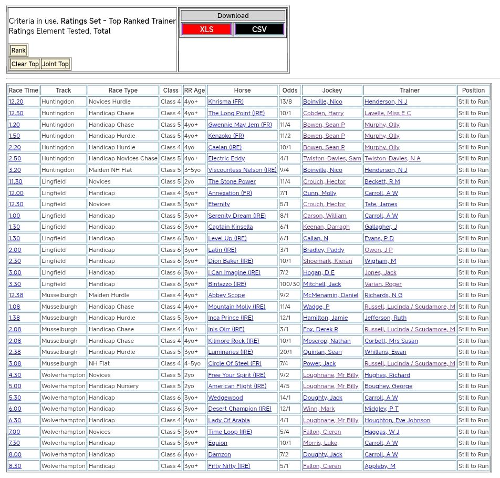Download ratings as CSV file
This screenshot has width=500, height=478.
point(259,29)
